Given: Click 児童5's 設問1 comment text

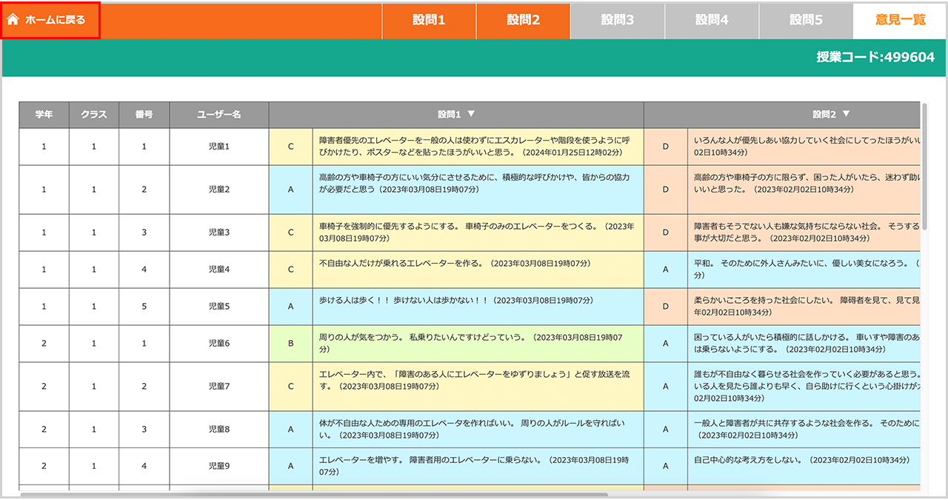Looking at the screenshot, I should tap(454, 301).
